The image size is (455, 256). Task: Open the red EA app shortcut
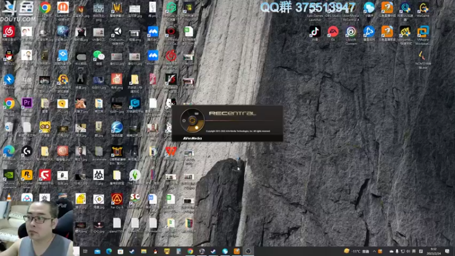coord(333,33)
